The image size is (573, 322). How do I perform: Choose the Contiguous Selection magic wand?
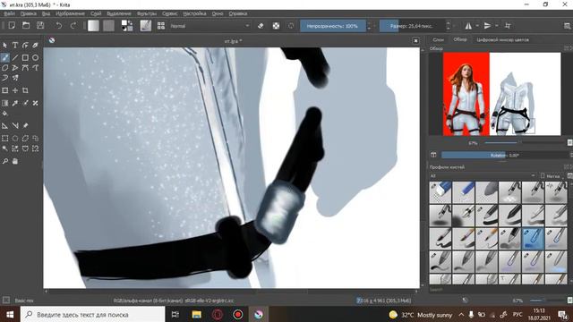pyautogui.click(x=5, y=148)
